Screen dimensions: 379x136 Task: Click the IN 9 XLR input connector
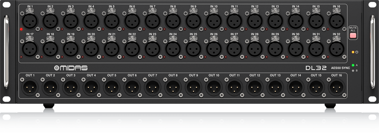194,21
